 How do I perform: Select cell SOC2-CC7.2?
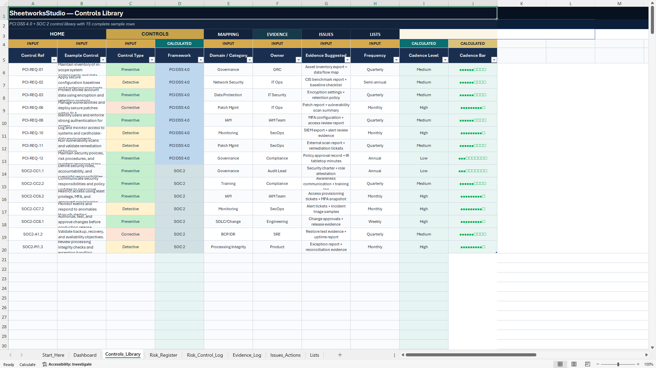[x=33, y=209]
